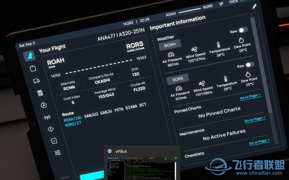
Task: Open the Performance calculator icon
Action: [40, 93]
